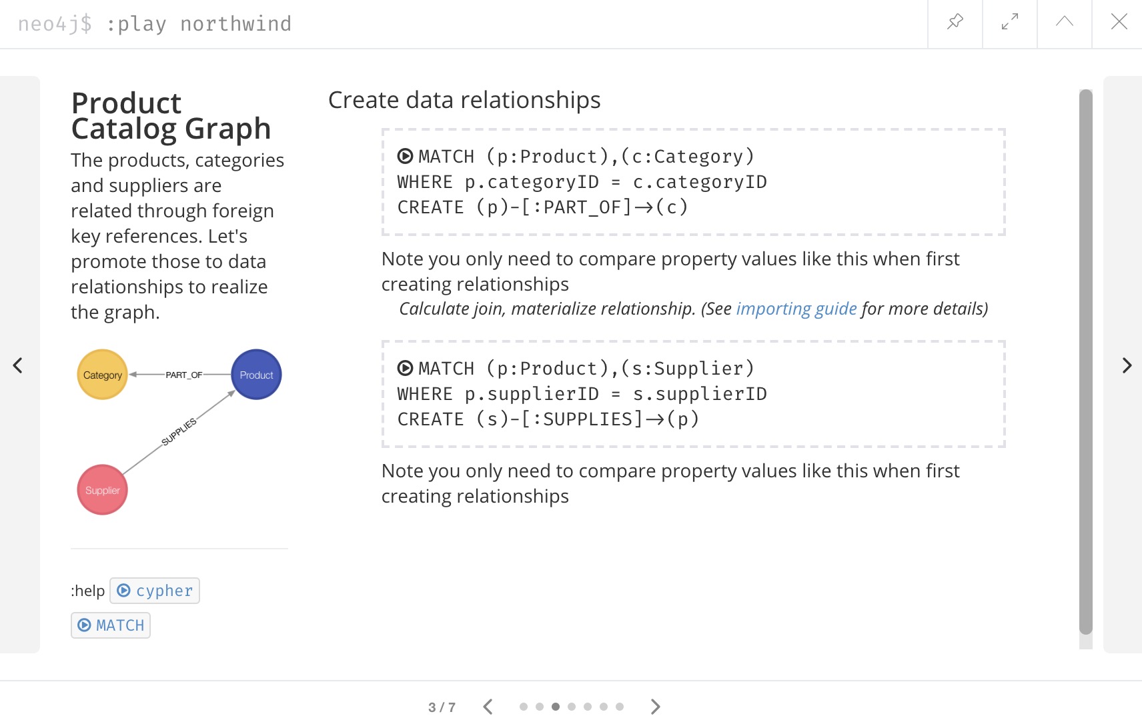Collapse the frame with the up chevron

click(1064, 22)
